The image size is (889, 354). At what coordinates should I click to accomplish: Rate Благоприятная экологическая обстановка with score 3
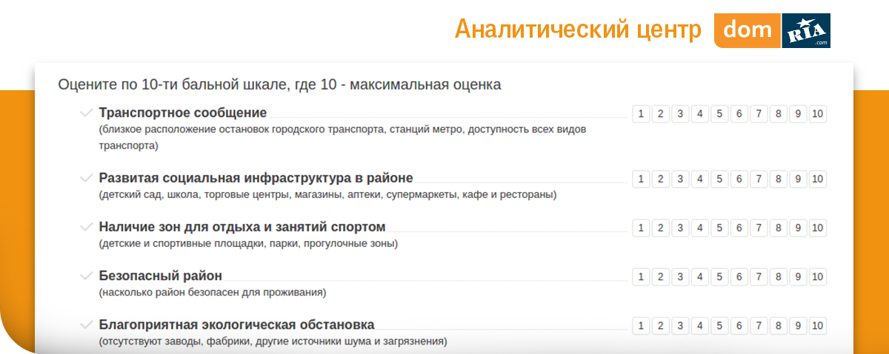point(679,326)
